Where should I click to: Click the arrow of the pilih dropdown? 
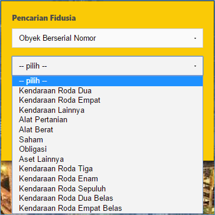coord(195,66)
